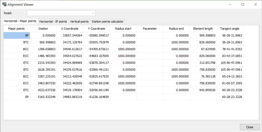262x132 pixels.
Task: Click station value 1486.483393
Action: point(43,56)
